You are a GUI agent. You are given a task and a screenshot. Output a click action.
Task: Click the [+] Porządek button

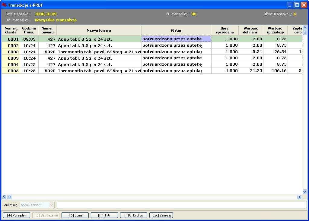point(17,215)
